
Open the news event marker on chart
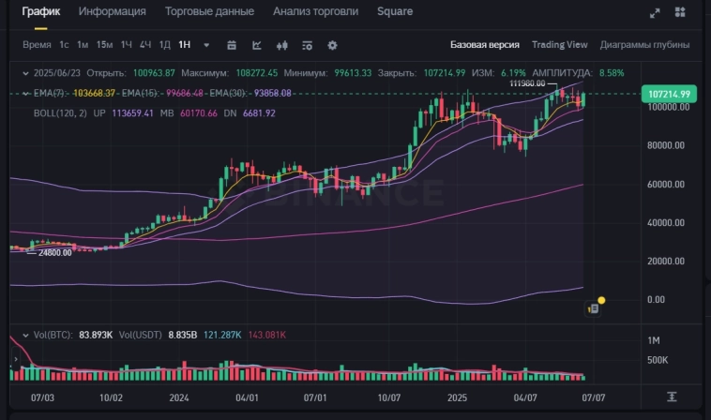coord(594,307)
